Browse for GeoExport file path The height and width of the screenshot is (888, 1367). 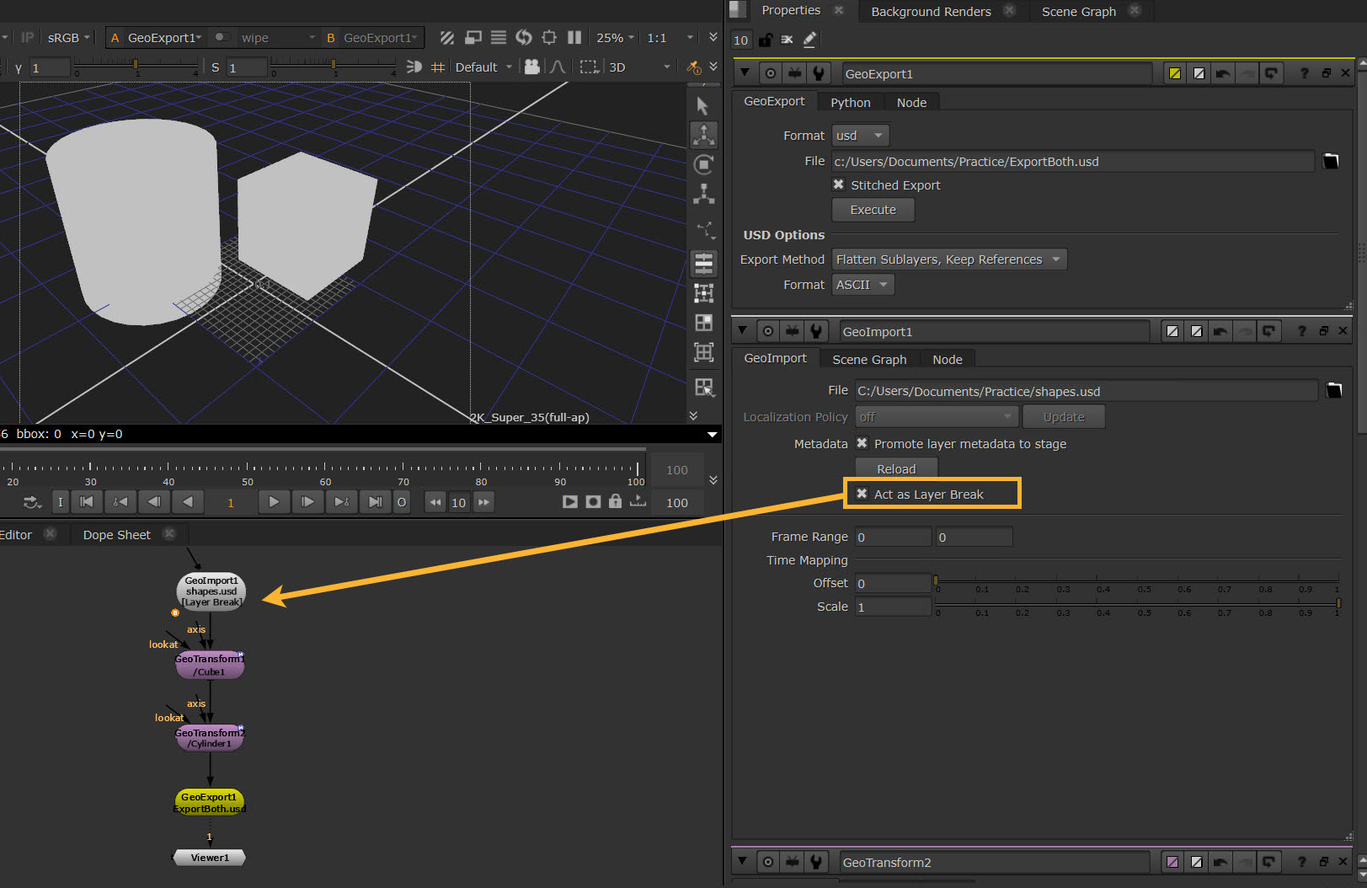(1331, 161)
